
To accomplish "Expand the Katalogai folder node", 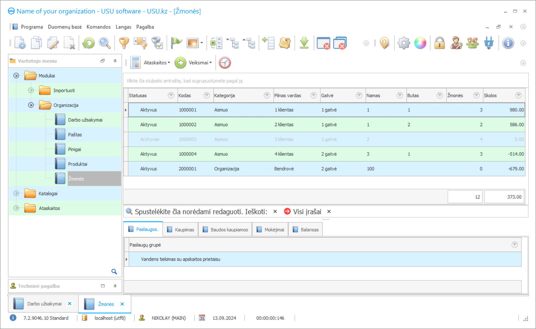I will (x=16, y=193).
